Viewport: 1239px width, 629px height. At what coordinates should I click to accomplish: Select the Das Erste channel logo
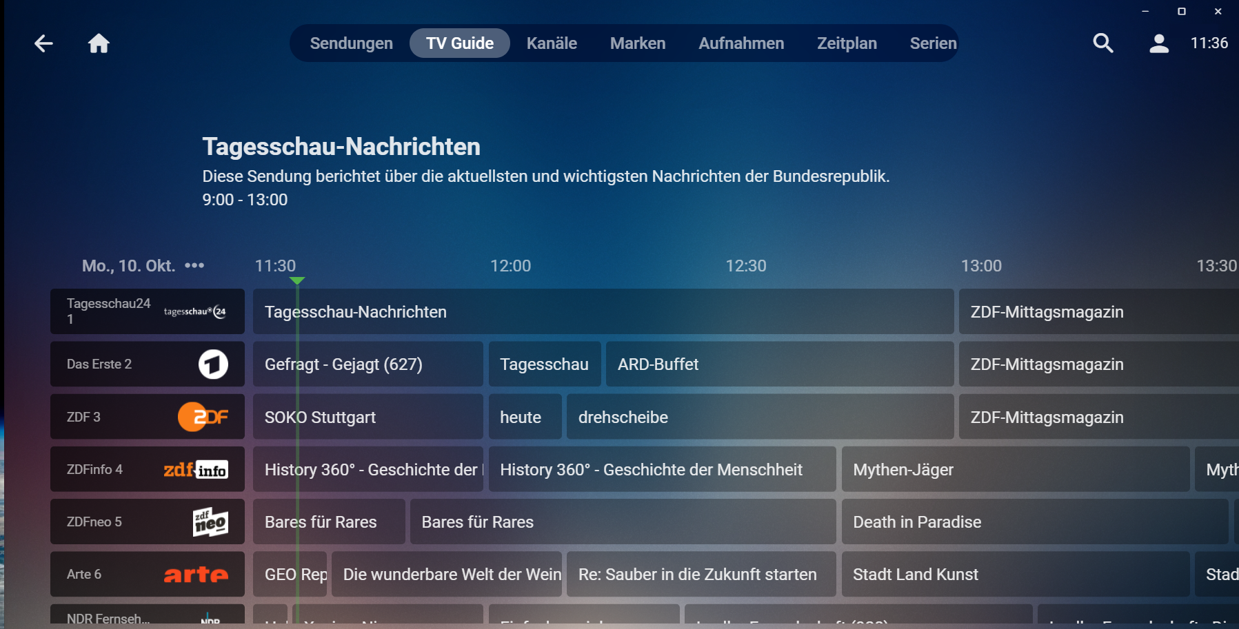[213, 364]
